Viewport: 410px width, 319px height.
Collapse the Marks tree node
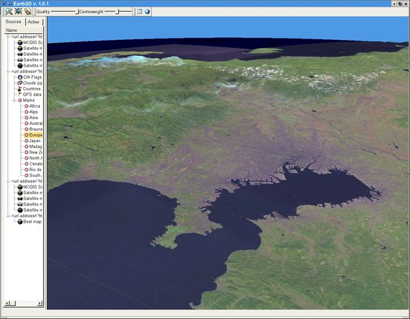(15, 100)
